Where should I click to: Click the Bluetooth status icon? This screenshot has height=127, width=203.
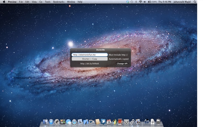click(x=136, y=2)
